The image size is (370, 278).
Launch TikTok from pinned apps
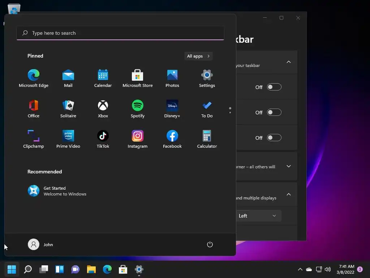[x=103, y=139]
